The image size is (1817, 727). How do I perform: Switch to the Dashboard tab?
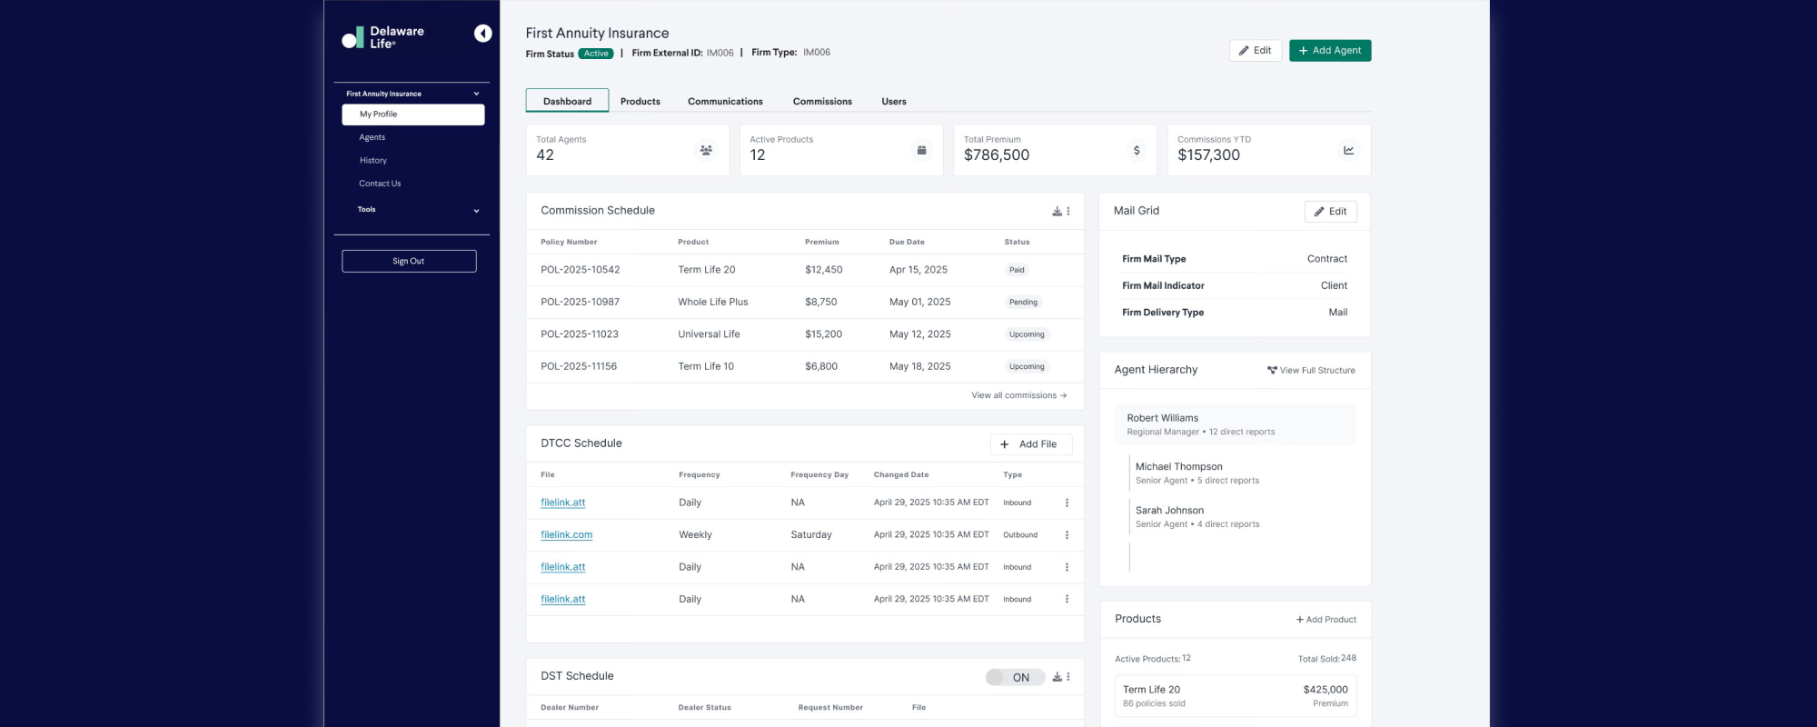click(568, 101)
